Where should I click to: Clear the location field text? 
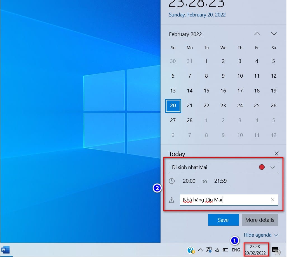tap(272, 200)
